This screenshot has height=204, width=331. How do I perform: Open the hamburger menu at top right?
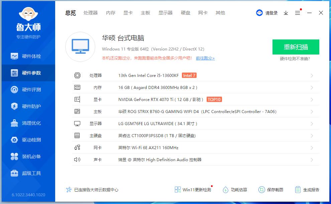pos(298,13)
